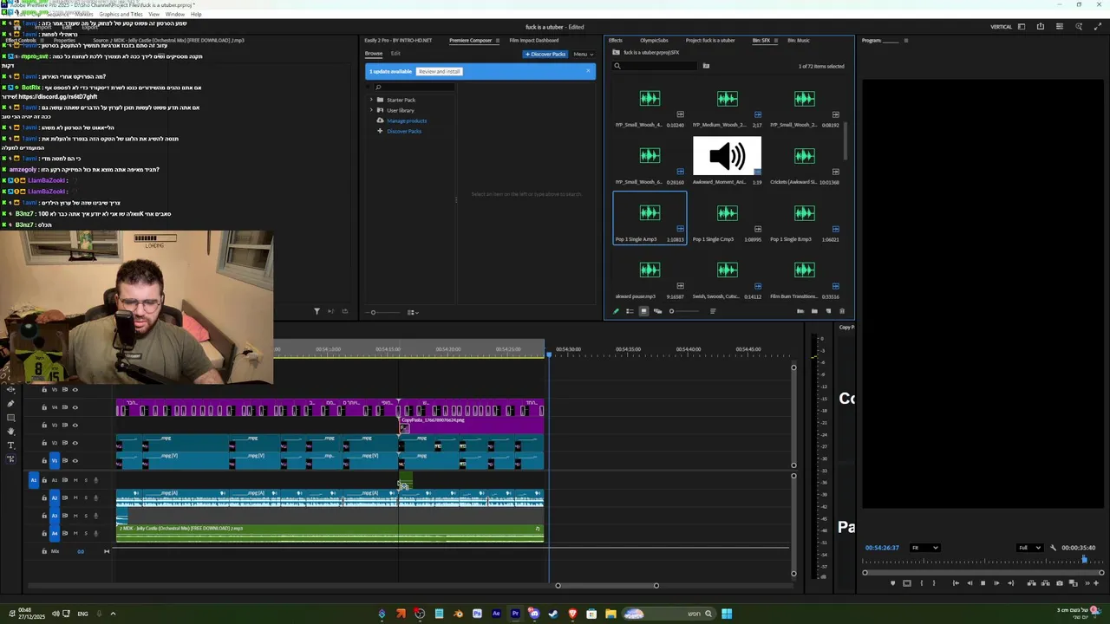This screenshot has width=1110, height=624.
Task: Create new bin in SFX panel
Action: tap(814, 311)
